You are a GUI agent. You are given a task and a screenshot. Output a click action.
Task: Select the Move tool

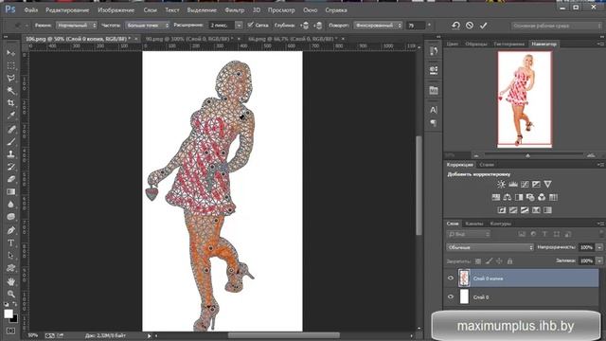click(10, 53)
